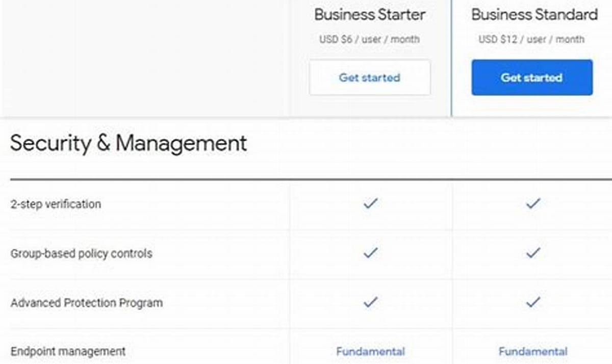Click the USD $6 per user price text

click(x=369, y=39)
